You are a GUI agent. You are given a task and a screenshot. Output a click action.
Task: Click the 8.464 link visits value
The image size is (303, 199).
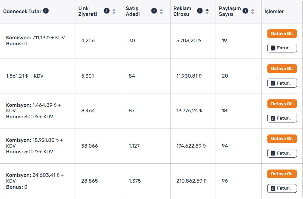(88, 110)
